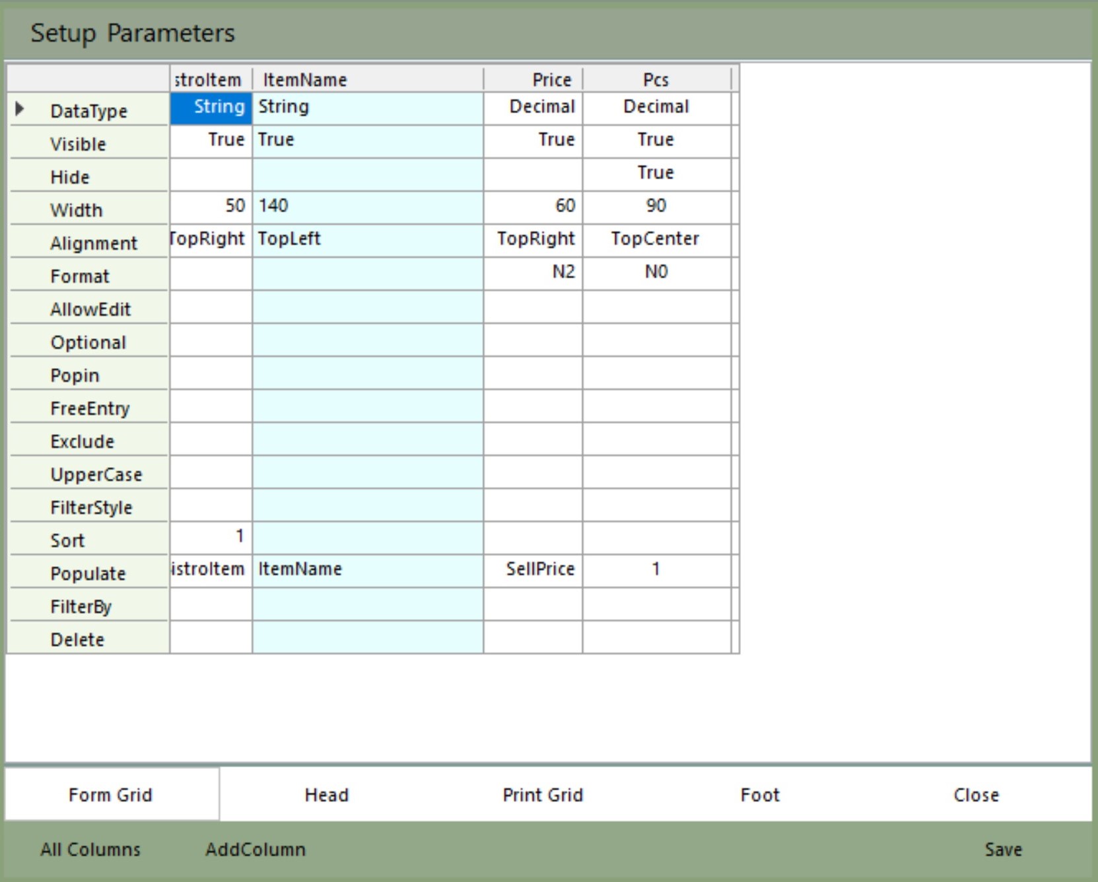
Task: Click the Pcs Hide cell set to True
Action: click(x=656, y=174)
